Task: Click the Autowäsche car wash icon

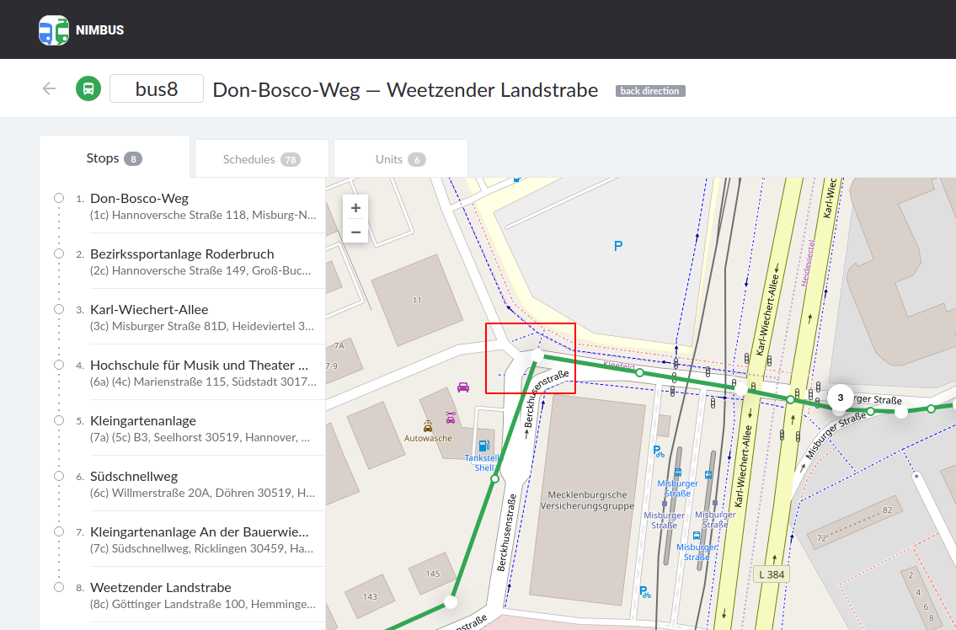Action: click(428, 426)
